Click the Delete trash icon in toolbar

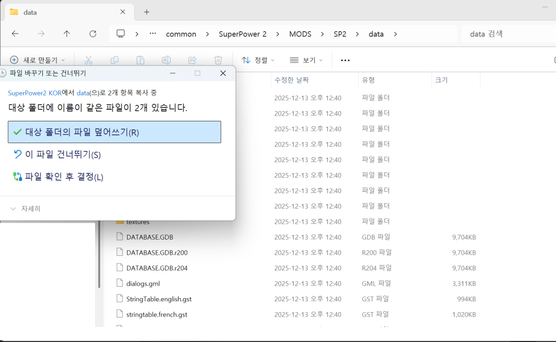[x=218, y=60]
